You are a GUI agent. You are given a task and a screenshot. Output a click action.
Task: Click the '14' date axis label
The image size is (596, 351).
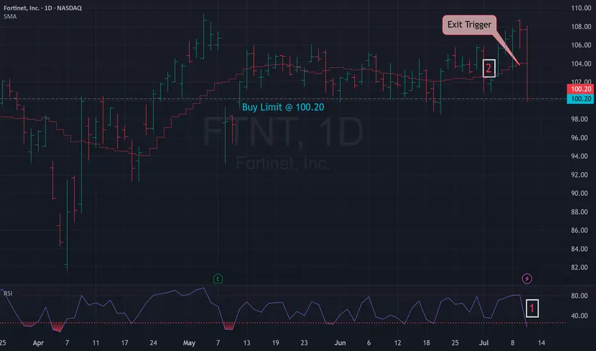click(541, 343)
